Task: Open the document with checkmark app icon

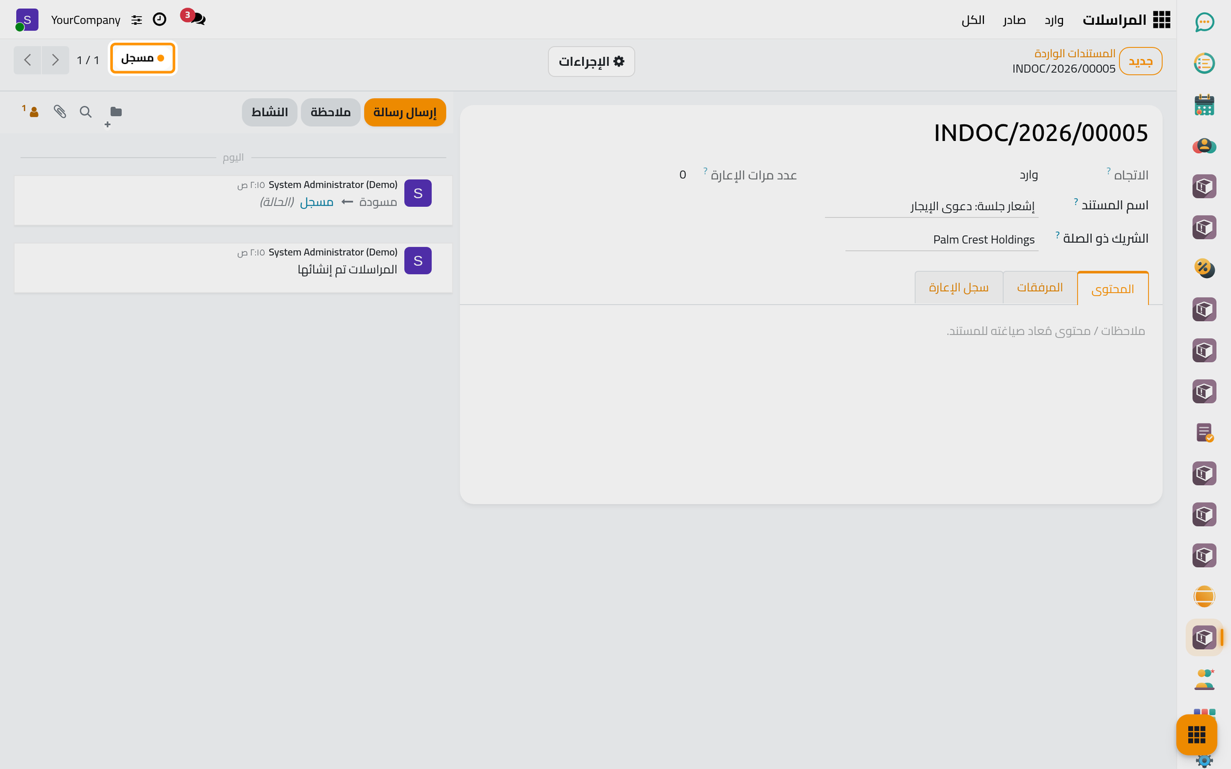Action: tap(1204, 433)
